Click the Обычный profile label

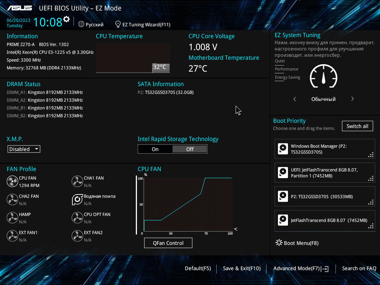pyautogui.click(x=323, y=99)
